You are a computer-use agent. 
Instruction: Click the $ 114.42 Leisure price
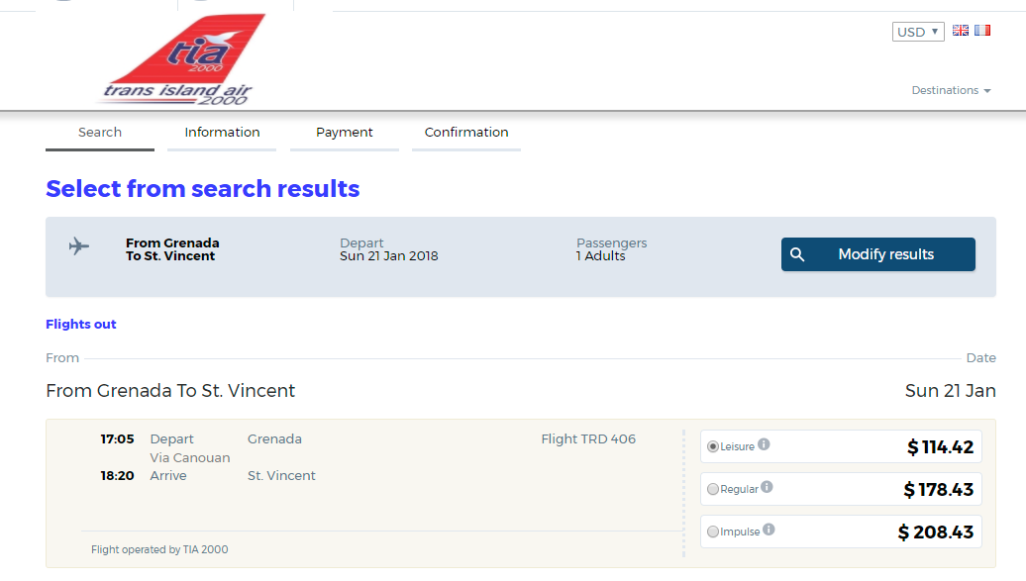[x=940, y=447]
